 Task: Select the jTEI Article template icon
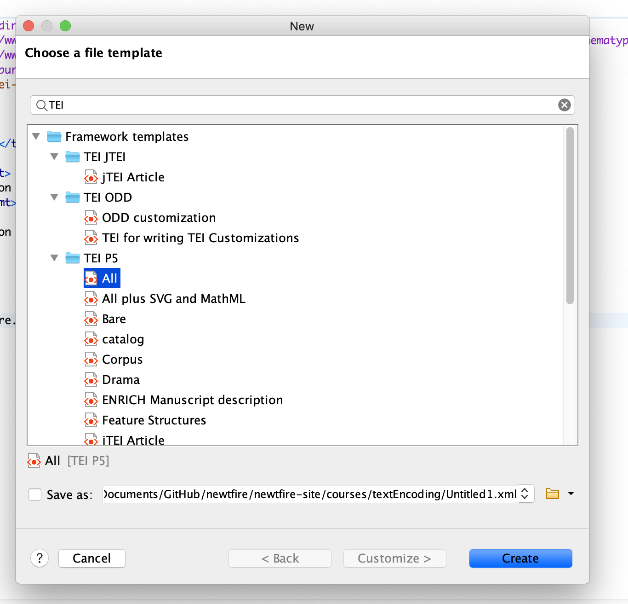(x=91, y=177)
